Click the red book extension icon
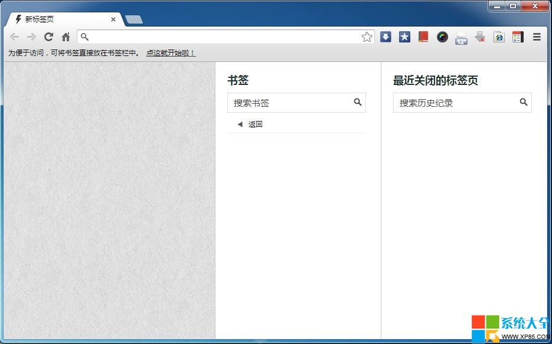Image resolution: width=552 pixels, height=344 pixels. (x=423, y=37)
